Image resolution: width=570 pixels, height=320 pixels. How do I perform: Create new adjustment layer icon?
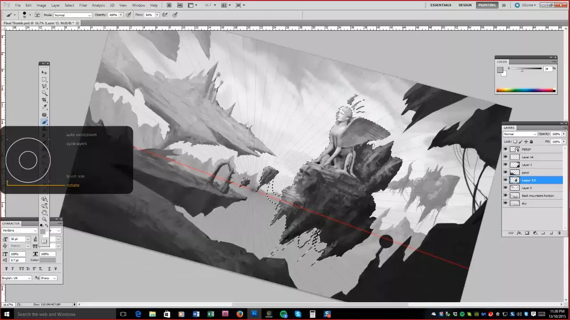point(535,233)
